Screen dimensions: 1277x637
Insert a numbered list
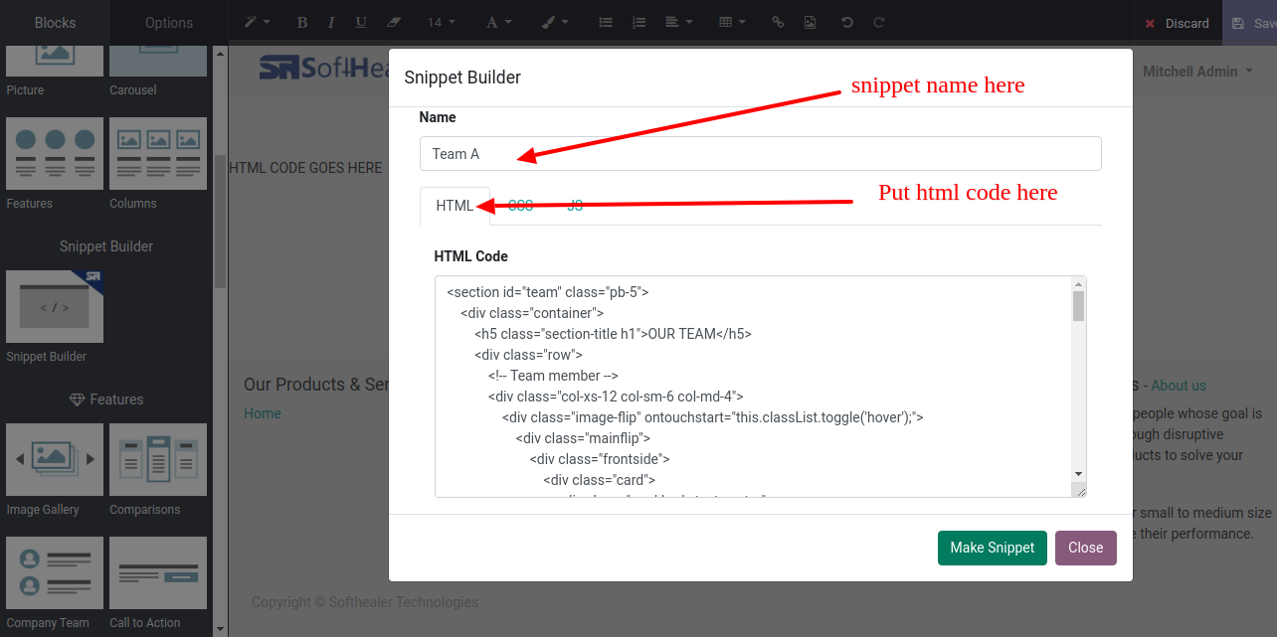[639, 22]
